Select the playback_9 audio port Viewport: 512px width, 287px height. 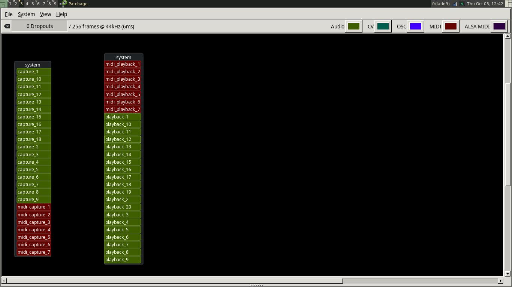coord(123,260)
